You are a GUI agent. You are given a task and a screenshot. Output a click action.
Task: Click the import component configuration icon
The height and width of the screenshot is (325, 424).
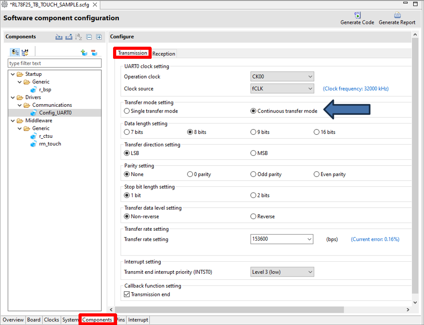[x=59, y=37]
